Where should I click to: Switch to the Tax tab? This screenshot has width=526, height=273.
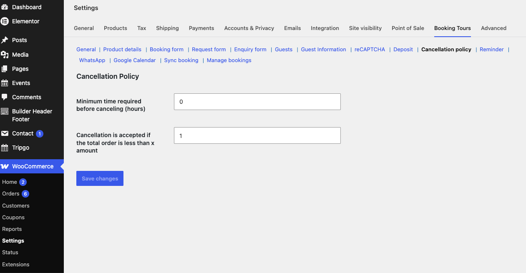[x=142, y=28]
